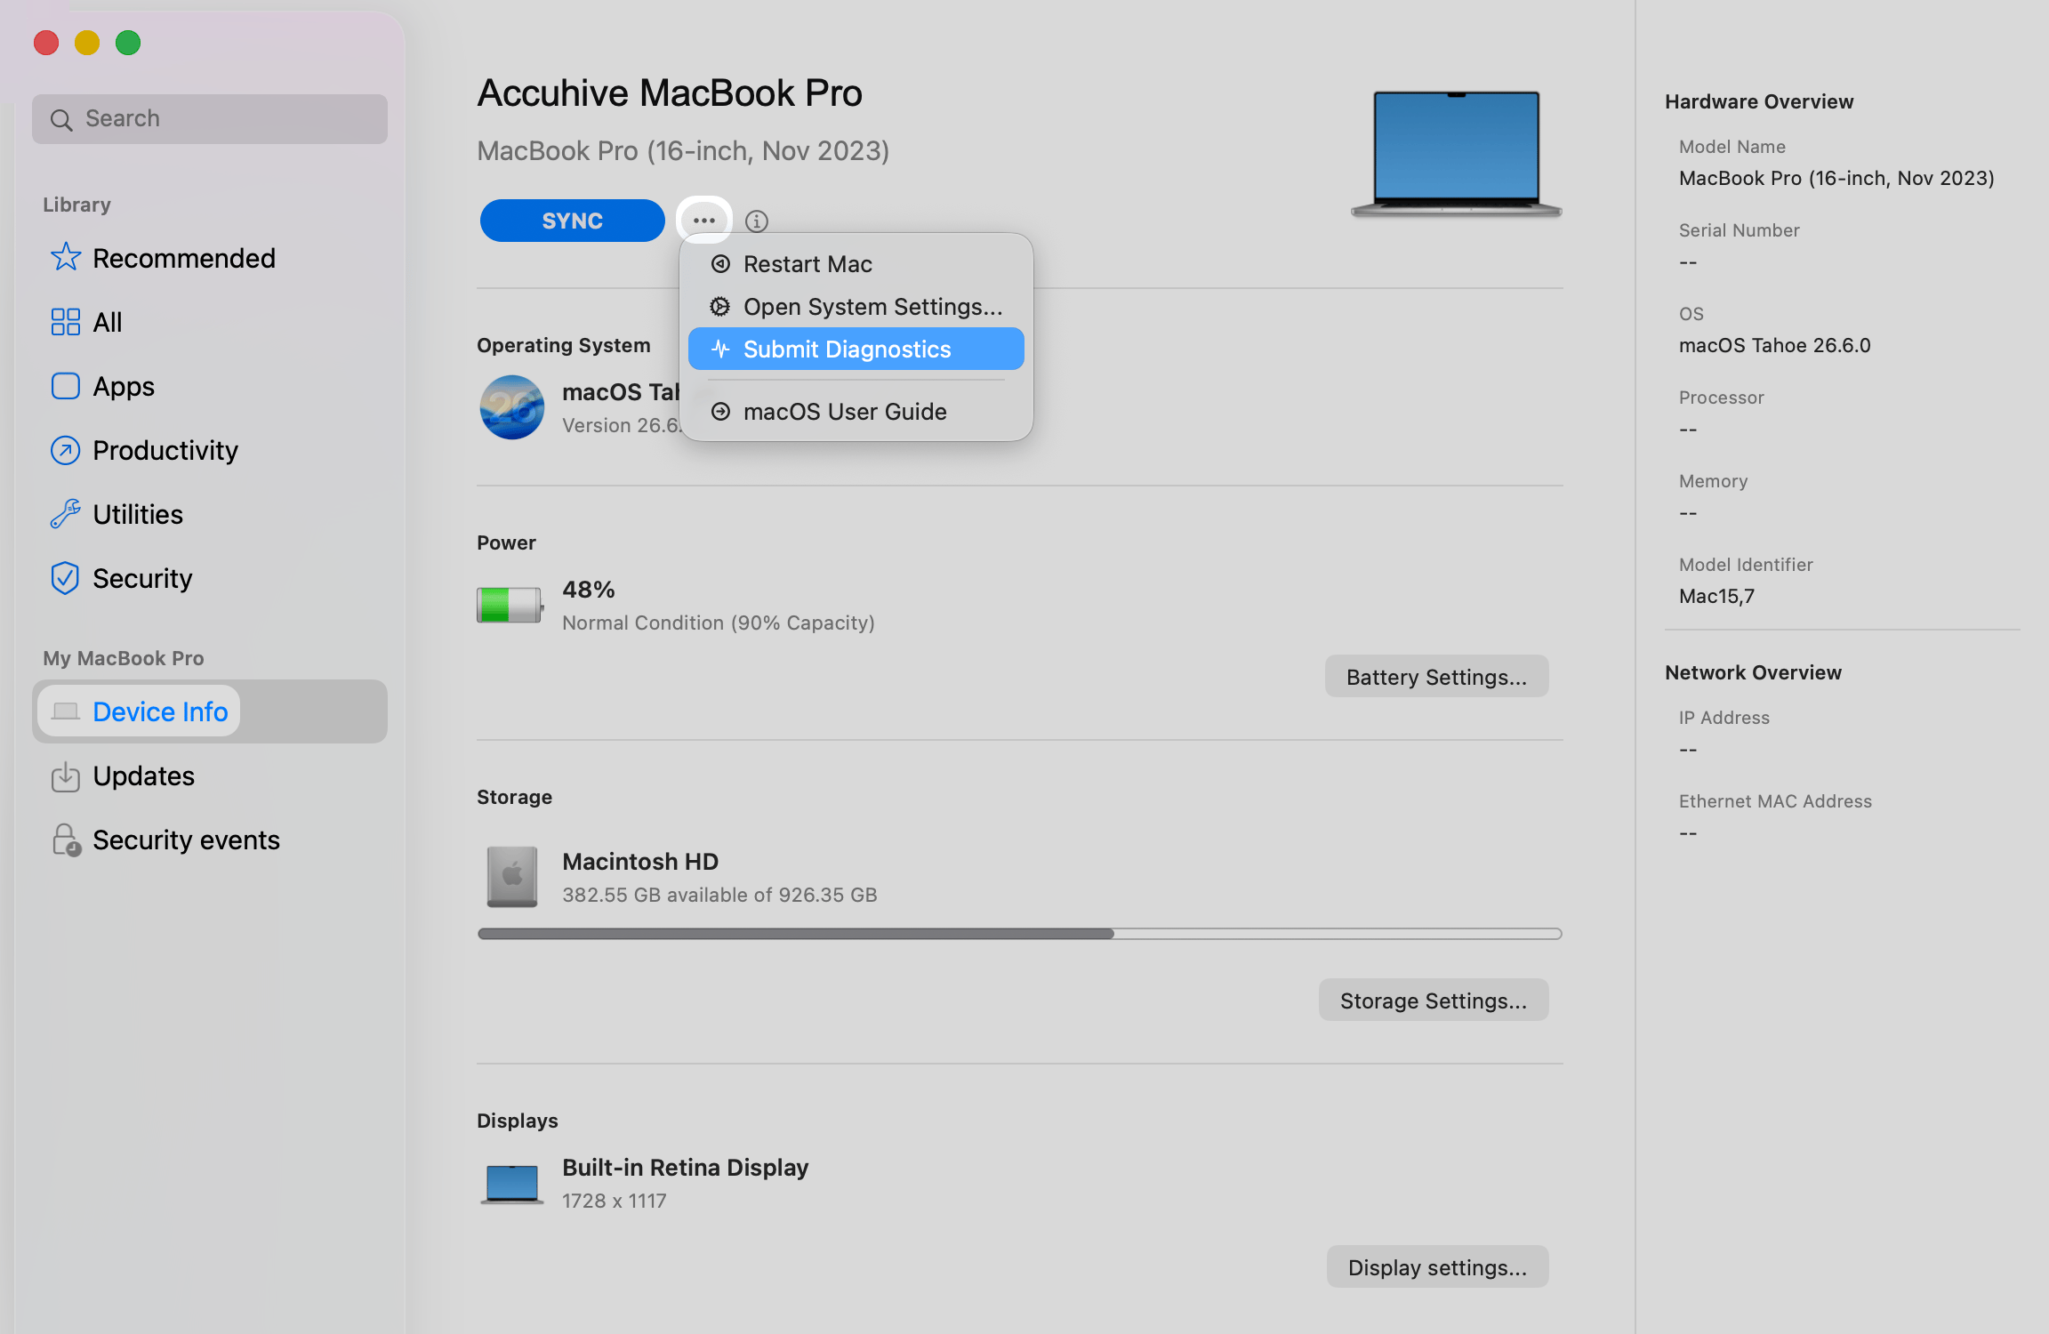
Task: Click the Network Overview heading
Action: [x=1753, y=672]
